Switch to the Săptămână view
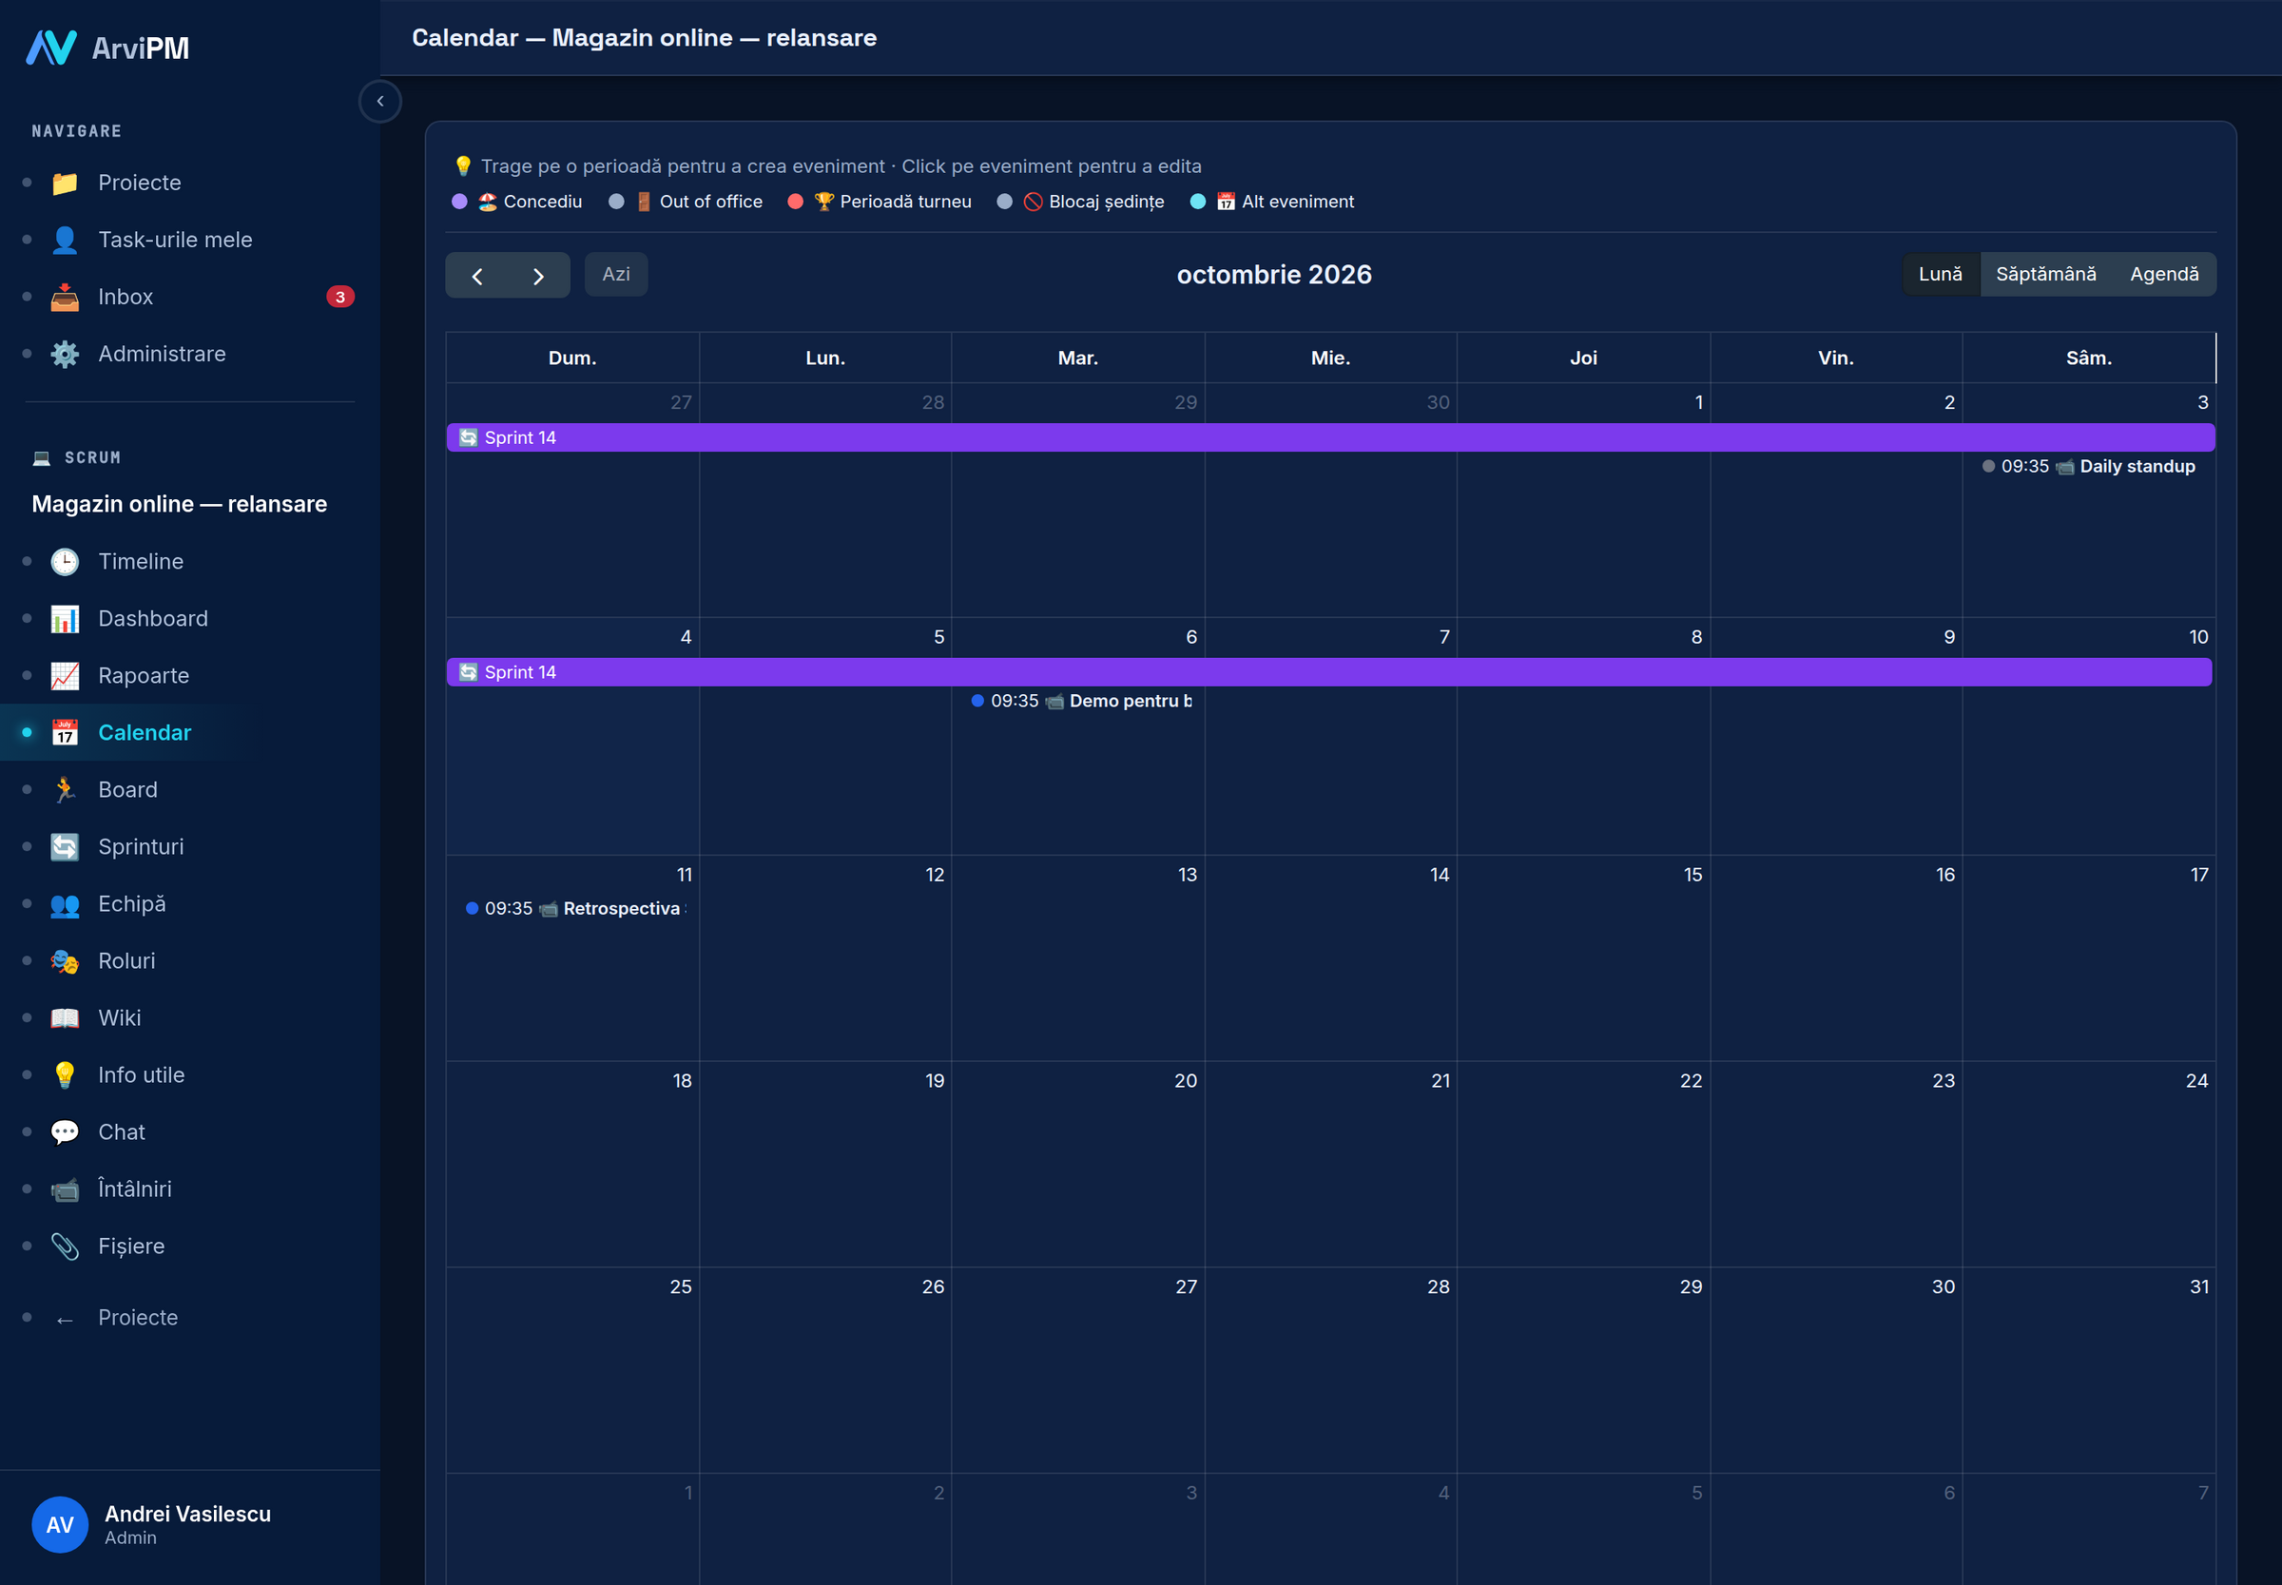This screenshot has height=1585, width=2282. [2045, 274]
